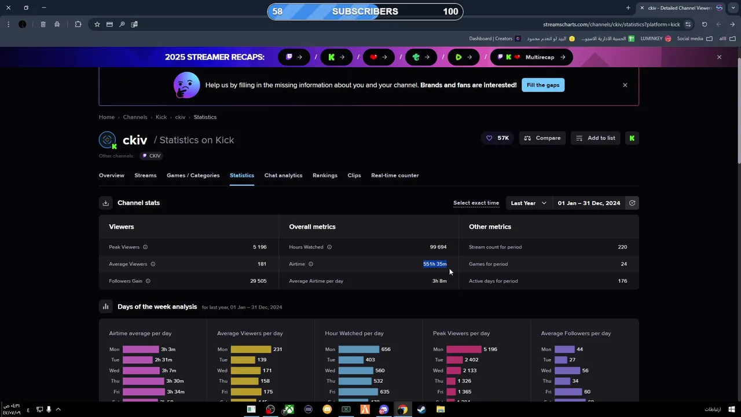
Task: Open Xbox app from the taskbar
Action: click(289, 409)
